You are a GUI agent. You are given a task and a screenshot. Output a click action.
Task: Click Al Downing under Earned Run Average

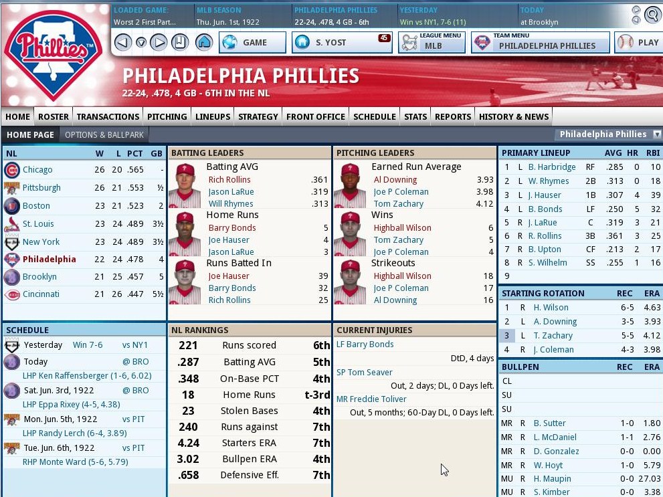395,180
